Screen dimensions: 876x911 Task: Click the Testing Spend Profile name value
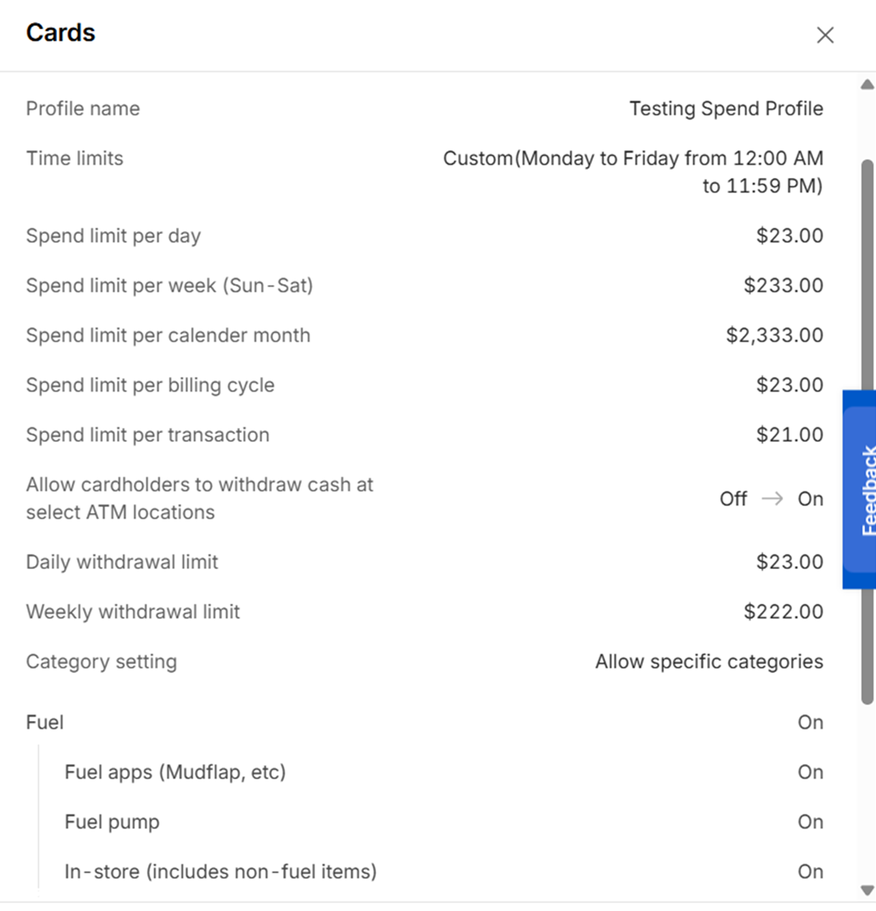(x=726, y=108)
